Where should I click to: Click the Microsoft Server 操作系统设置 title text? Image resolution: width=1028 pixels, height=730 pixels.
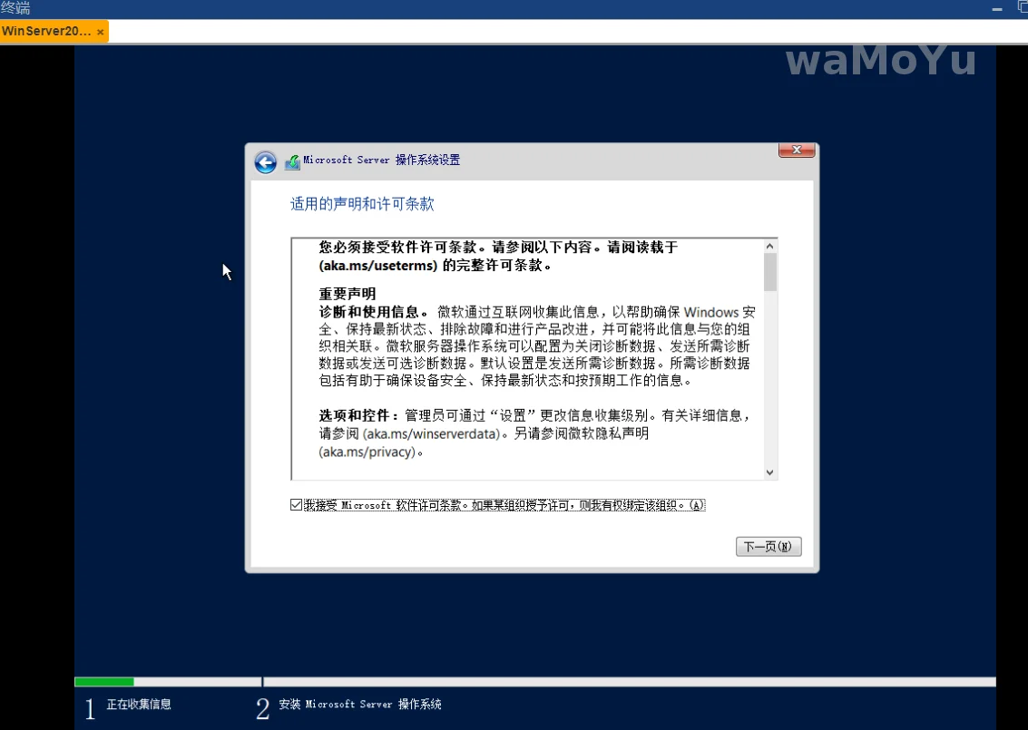pyautogui.click(x=382, y=161)
